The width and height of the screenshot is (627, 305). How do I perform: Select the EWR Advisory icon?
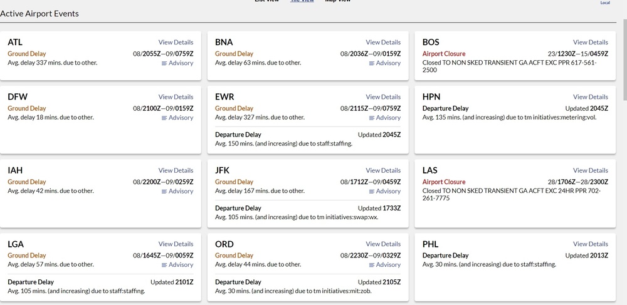(x=372, y=118)
